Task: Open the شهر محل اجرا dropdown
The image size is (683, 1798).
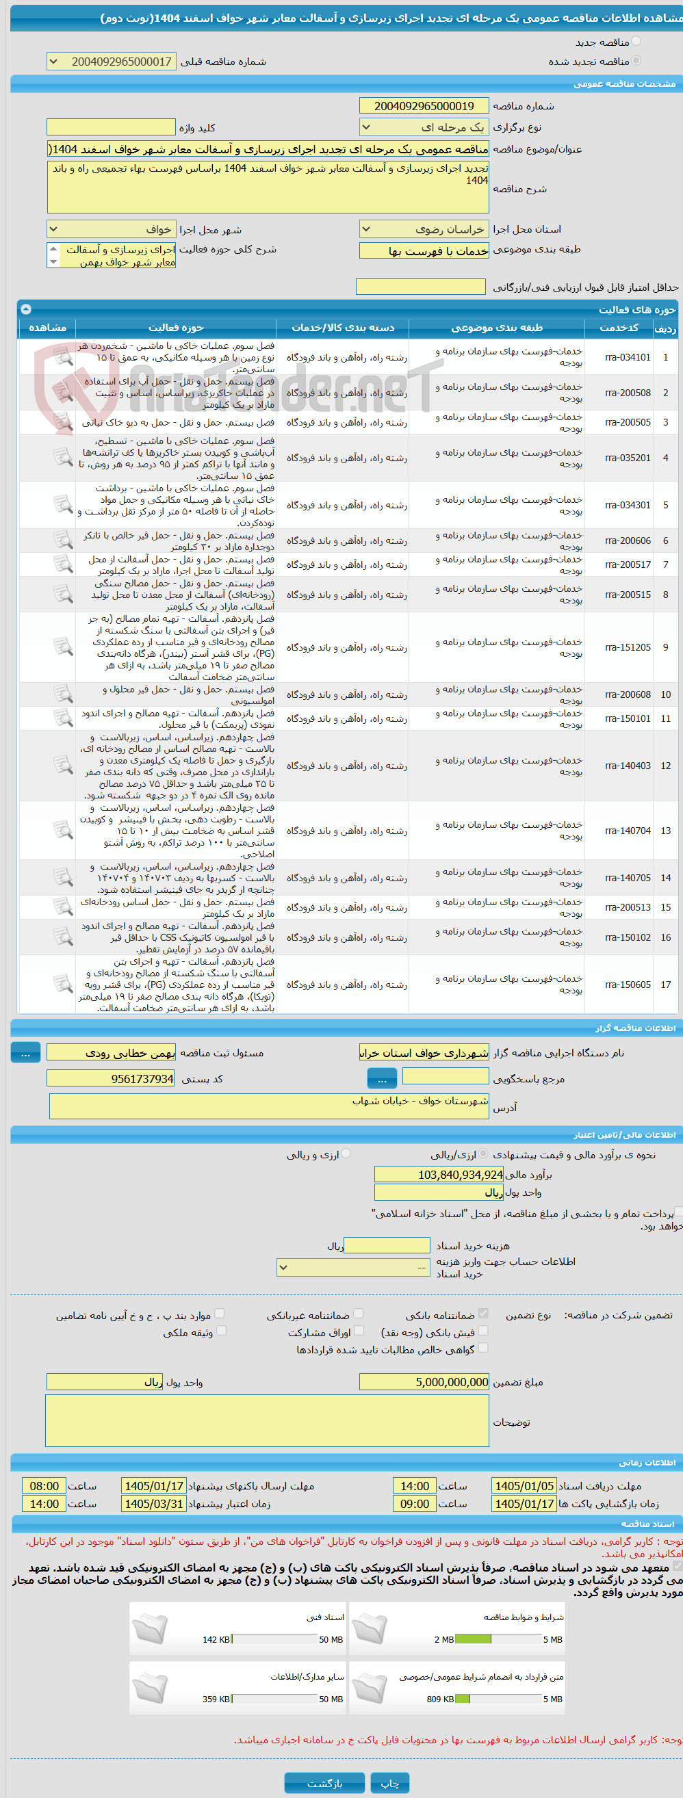Action: 111,229
